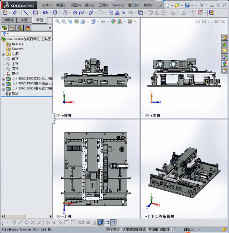Expand the 9BA01T500 (皮带组合) tree node
This screenshot has height=233, width=229.
(x=3, y=84)
